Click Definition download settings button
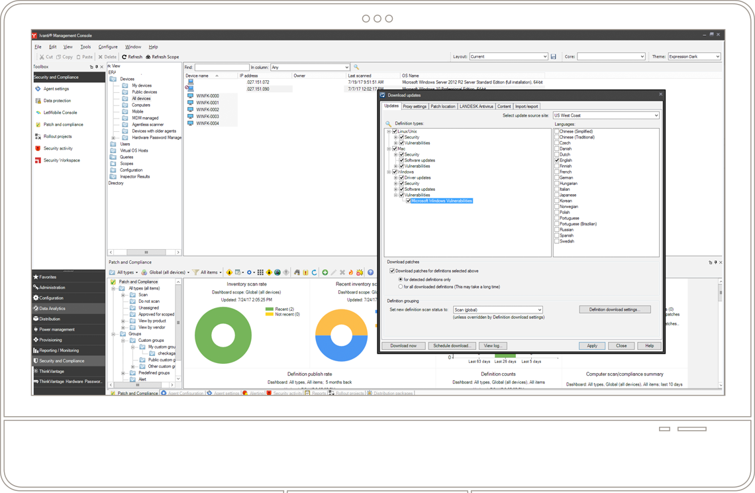Viewport: 755px width, 493px height. point(615,309)
